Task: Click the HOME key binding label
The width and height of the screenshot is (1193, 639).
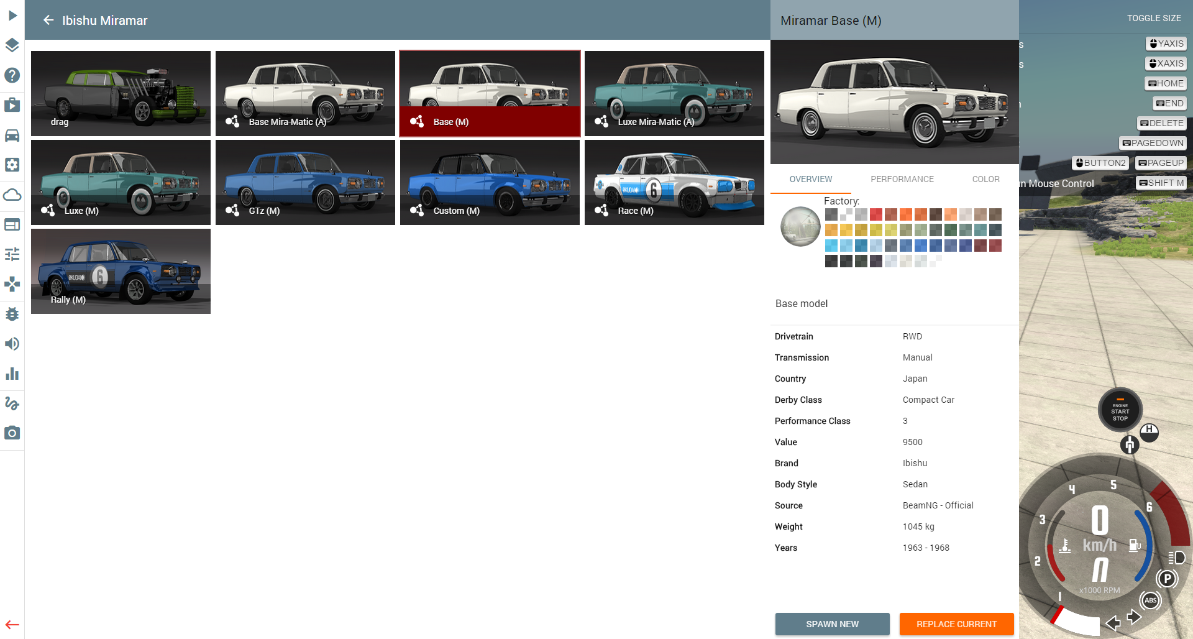Action: click(x=1166, y=83)
